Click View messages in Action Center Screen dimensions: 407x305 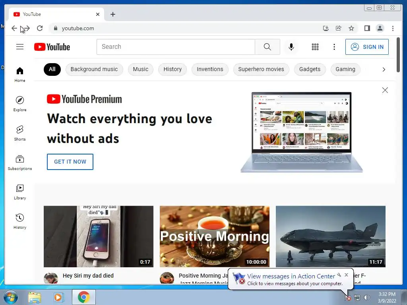[x=291, y=276]
